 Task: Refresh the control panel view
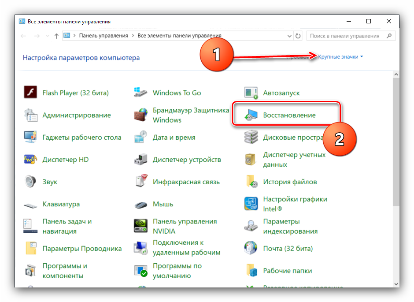click(x=298, y=36)
